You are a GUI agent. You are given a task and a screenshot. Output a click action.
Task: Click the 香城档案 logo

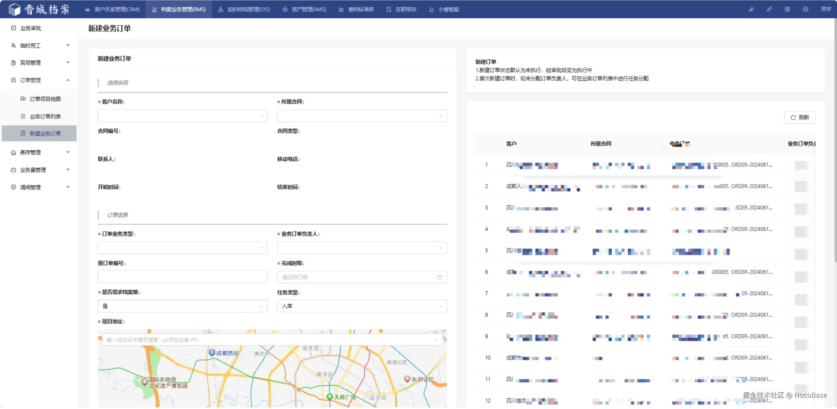point(39,9)
